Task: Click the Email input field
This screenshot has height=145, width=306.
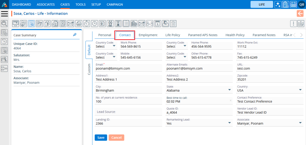Action: [x=128, y=68]
